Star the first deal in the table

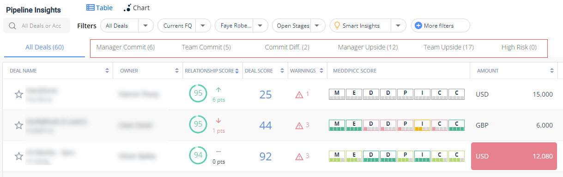pyautogui.click(x=19, y=94)
